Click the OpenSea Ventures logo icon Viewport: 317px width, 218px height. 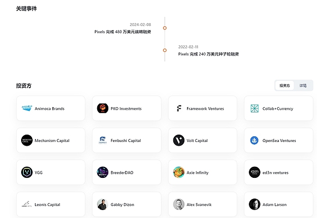[255, 141]
